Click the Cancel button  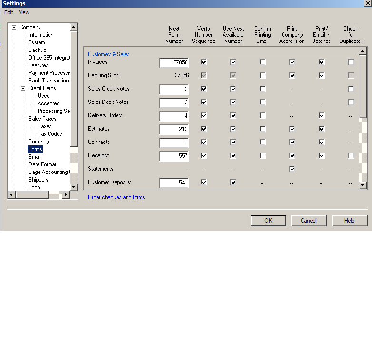[x=309, y=221]
